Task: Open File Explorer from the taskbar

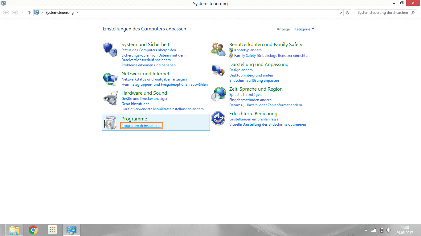Action: 14,230
